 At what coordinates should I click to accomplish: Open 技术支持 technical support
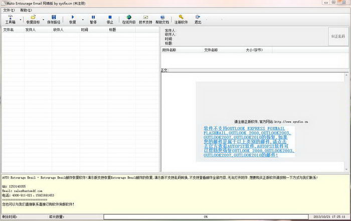point(145,20)
